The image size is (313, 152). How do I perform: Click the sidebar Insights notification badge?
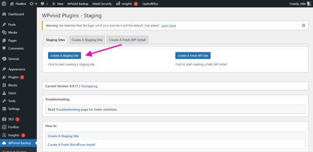pyautogui.click(x=23, y=135)
